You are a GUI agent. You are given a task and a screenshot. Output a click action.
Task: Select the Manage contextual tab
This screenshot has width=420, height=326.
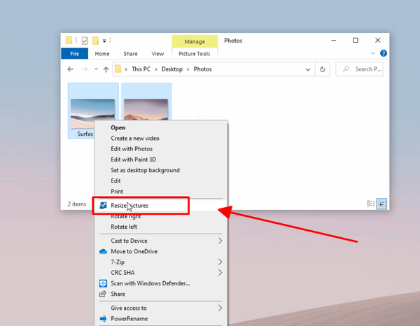(195, 41)
